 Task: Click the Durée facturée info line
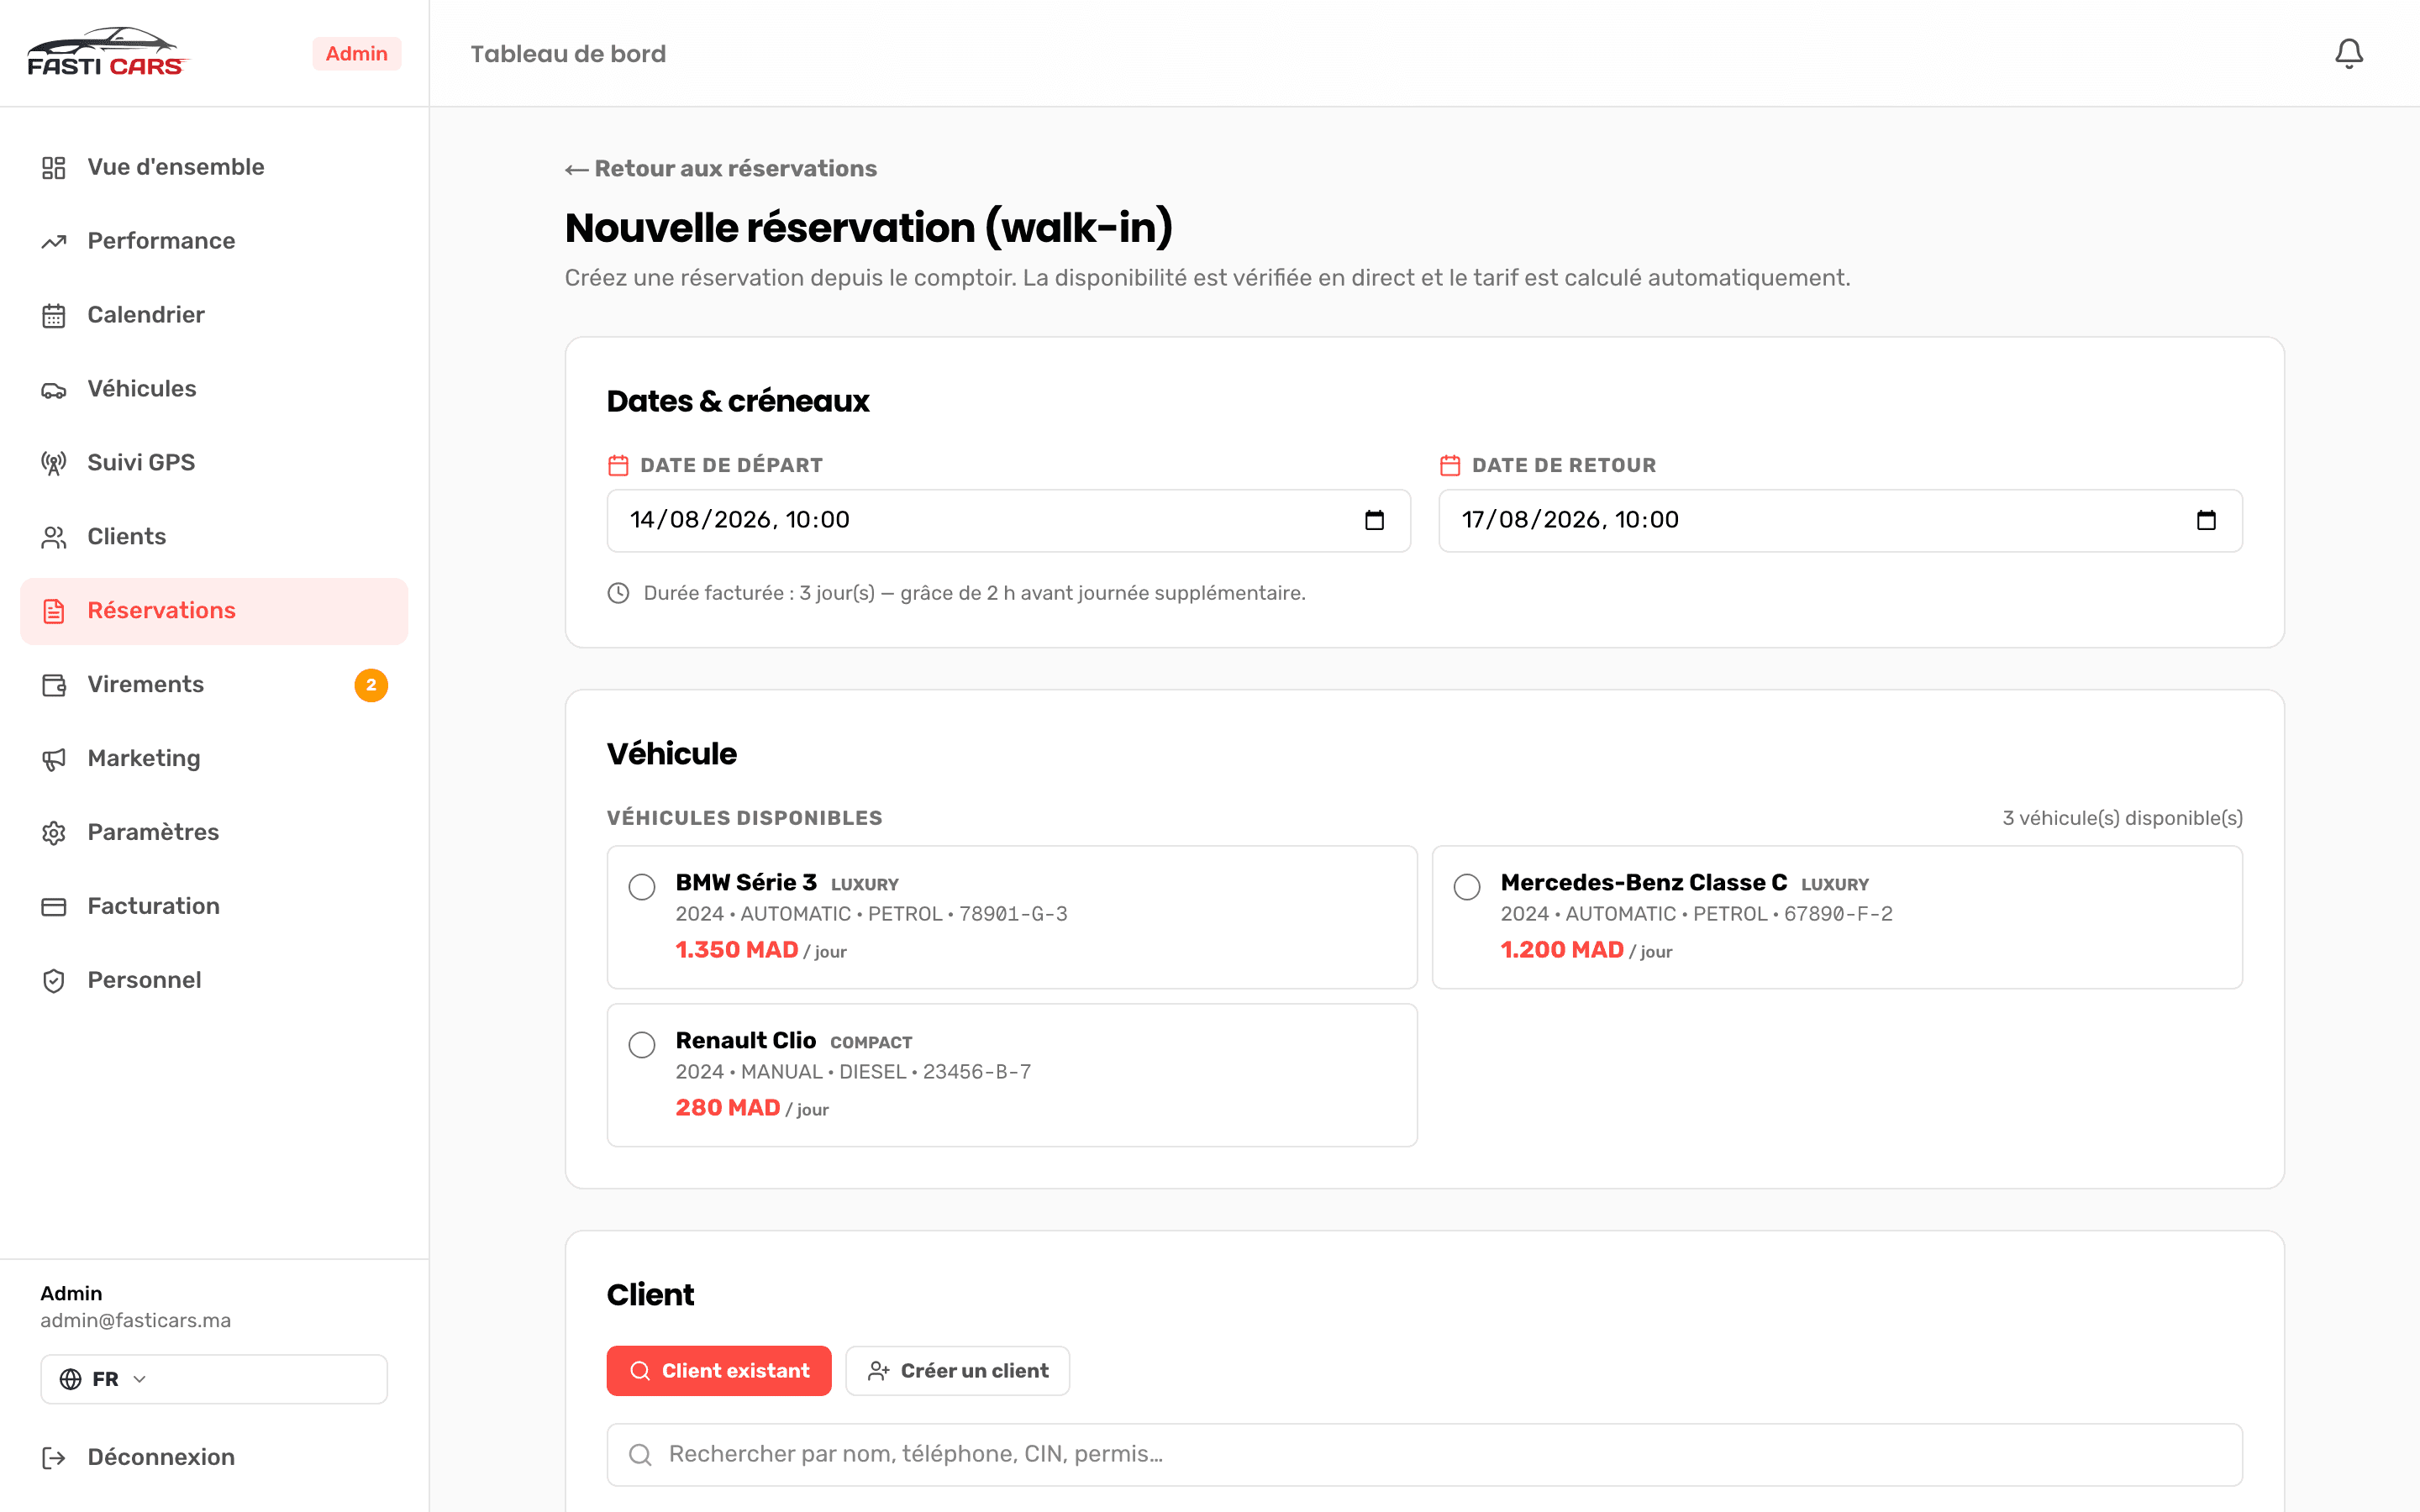point(956,593)
